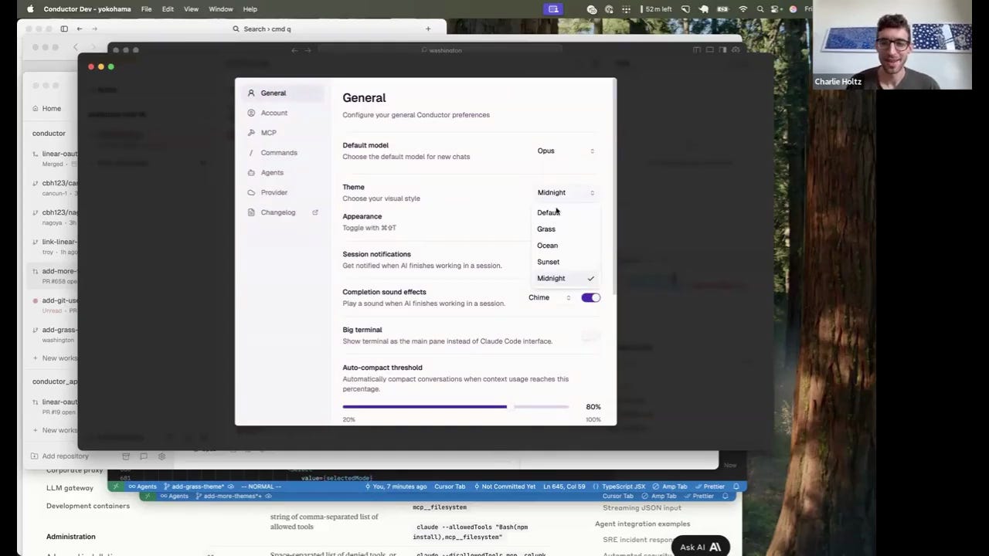Select the add-git-use workspace marked Unread
Viewport: 989px width, 556px height.
54,305
